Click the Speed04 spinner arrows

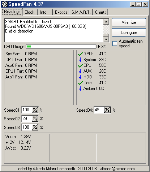tap(107, 110)
